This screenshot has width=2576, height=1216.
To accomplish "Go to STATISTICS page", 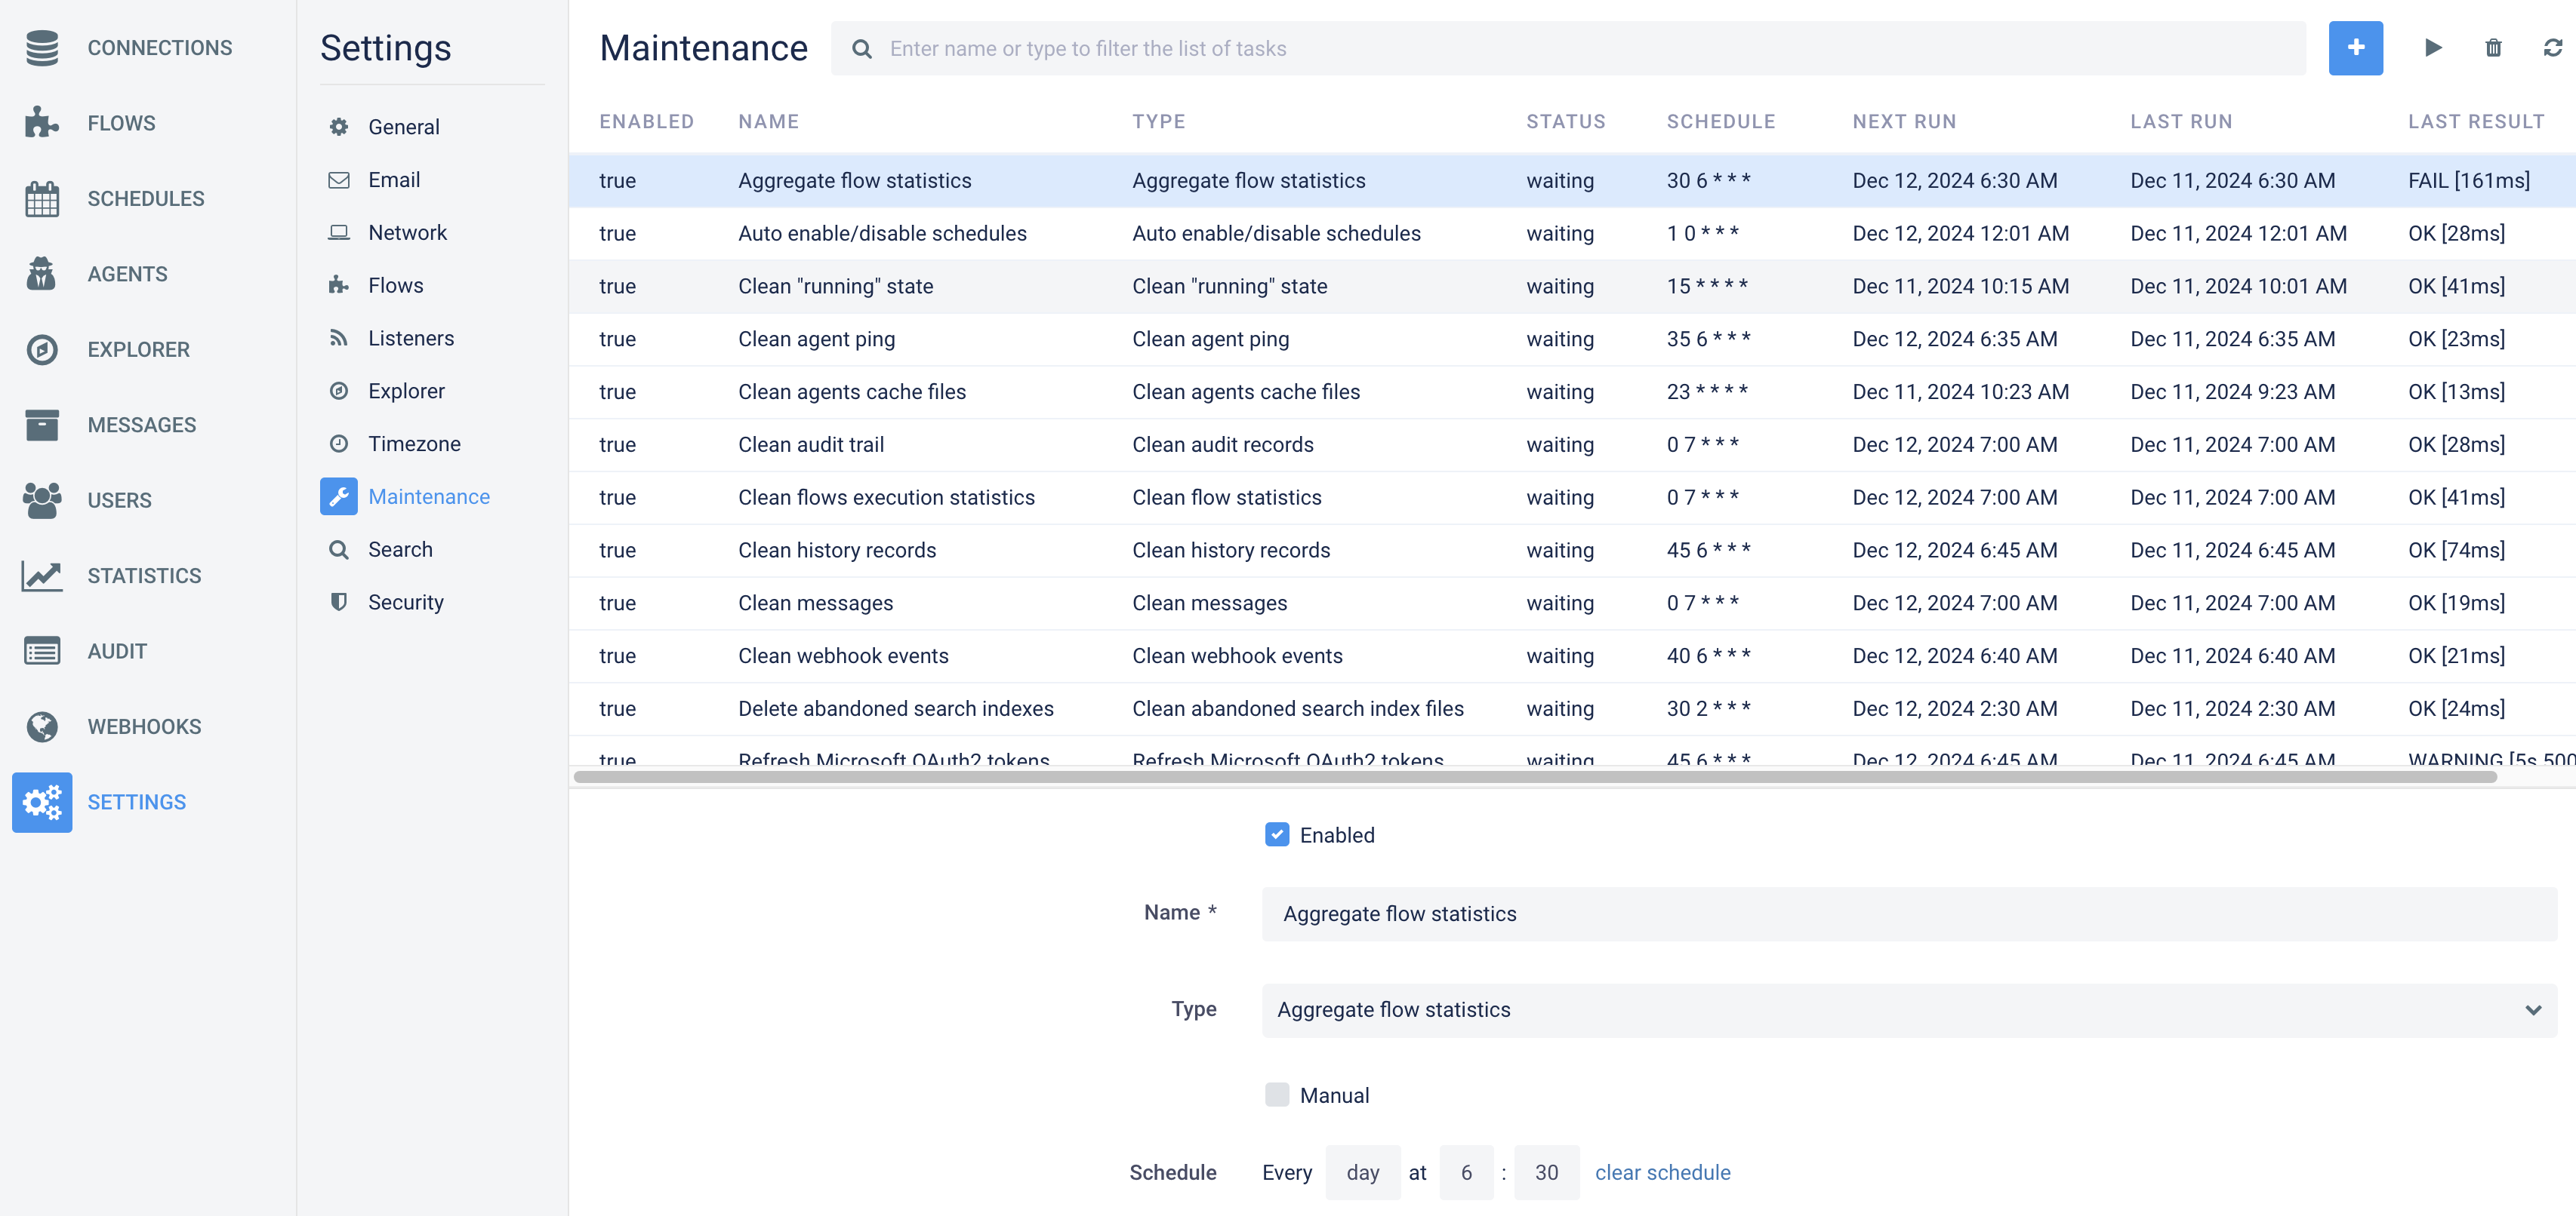I will point(144,576).
